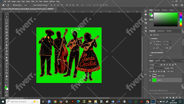Select the Lasso tool
The width and height of the screenshot is (184, 104).
point(6,23)
